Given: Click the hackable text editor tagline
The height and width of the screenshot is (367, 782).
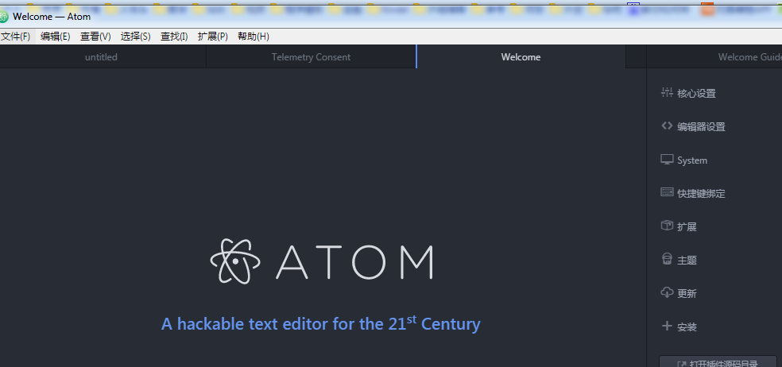Looking at the screenshot, I should [321, 323].
